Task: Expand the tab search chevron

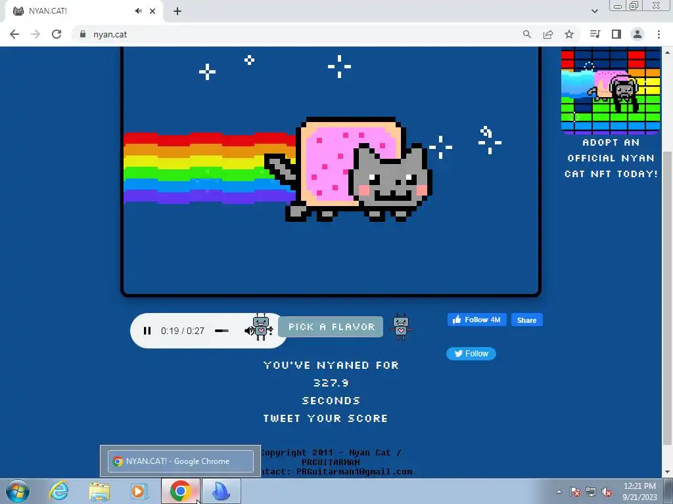Action: click(594, 11)
